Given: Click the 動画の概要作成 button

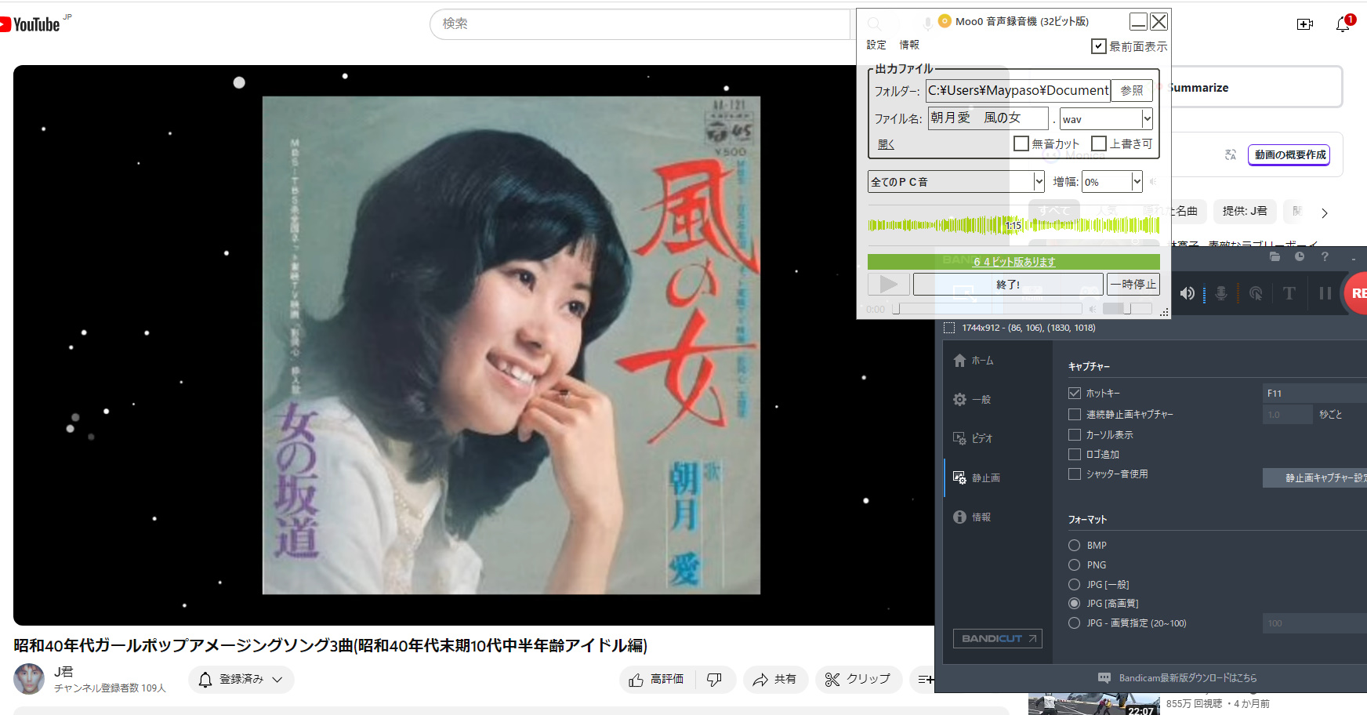Looking at the screenshot, I should (x=1289, y=155).
